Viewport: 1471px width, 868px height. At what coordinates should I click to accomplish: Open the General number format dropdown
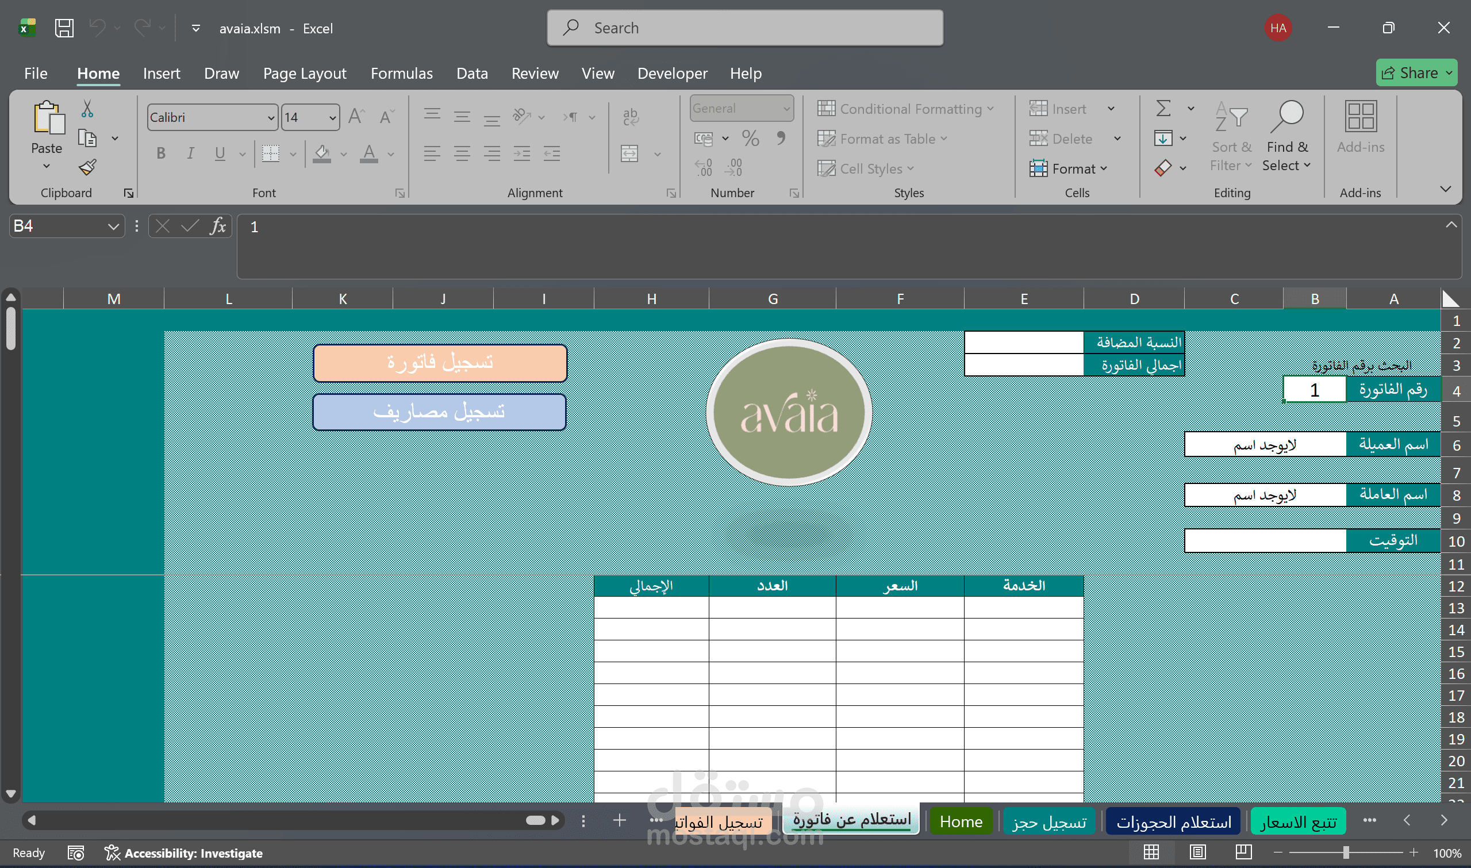[787, 109]
